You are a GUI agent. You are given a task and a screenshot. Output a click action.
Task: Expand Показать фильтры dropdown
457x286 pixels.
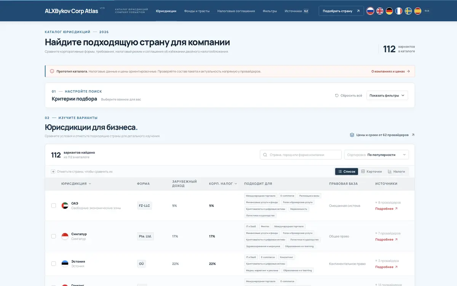387,95
